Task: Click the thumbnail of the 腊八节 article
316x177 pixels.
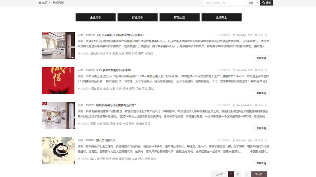Action: point(58,151)
